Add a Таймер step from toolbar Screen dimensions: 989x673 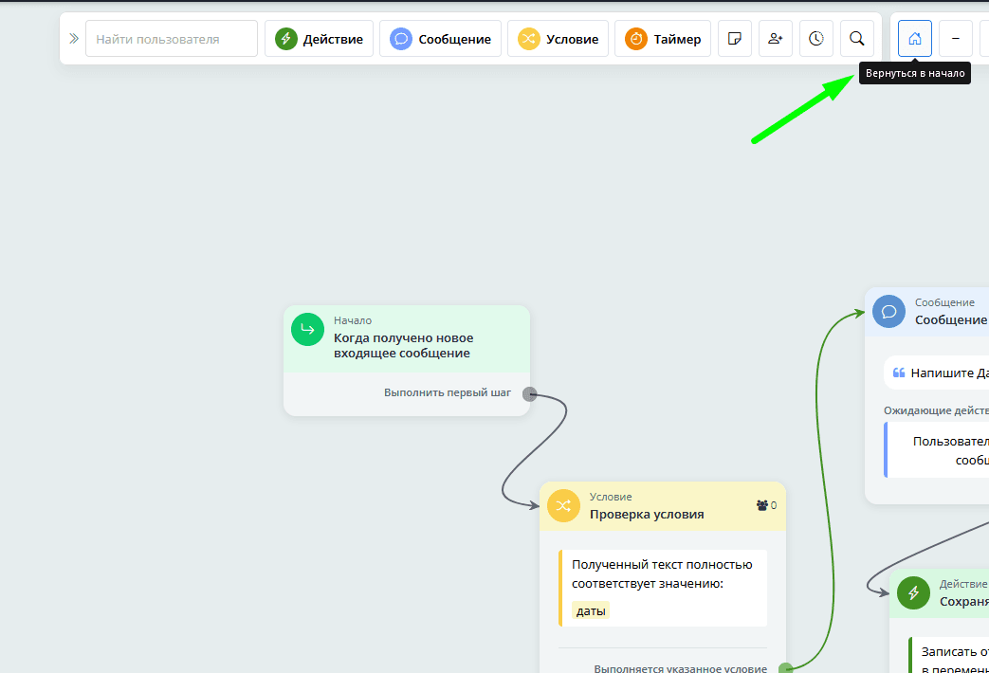click(663, 39)
